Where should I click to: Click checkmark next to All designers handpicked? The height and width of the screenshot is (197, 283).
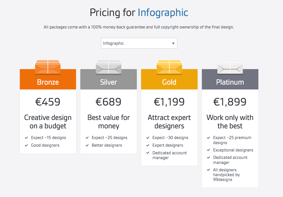(208, 170)
